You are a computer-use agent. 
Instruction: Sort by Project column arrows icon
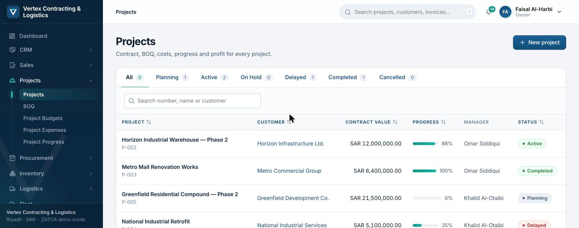[149, 122]
